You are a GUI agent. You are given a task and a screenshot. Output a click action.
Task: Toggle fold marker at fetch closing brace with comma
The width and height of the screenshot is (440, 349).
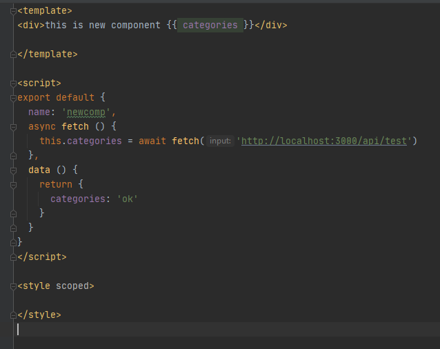click(x=13, y=156)
